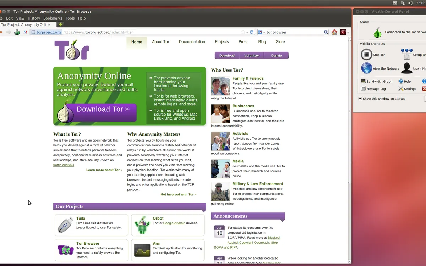Click the sound volume indicator in top panel
426x266 pixels.
click(x=411, y=3)
